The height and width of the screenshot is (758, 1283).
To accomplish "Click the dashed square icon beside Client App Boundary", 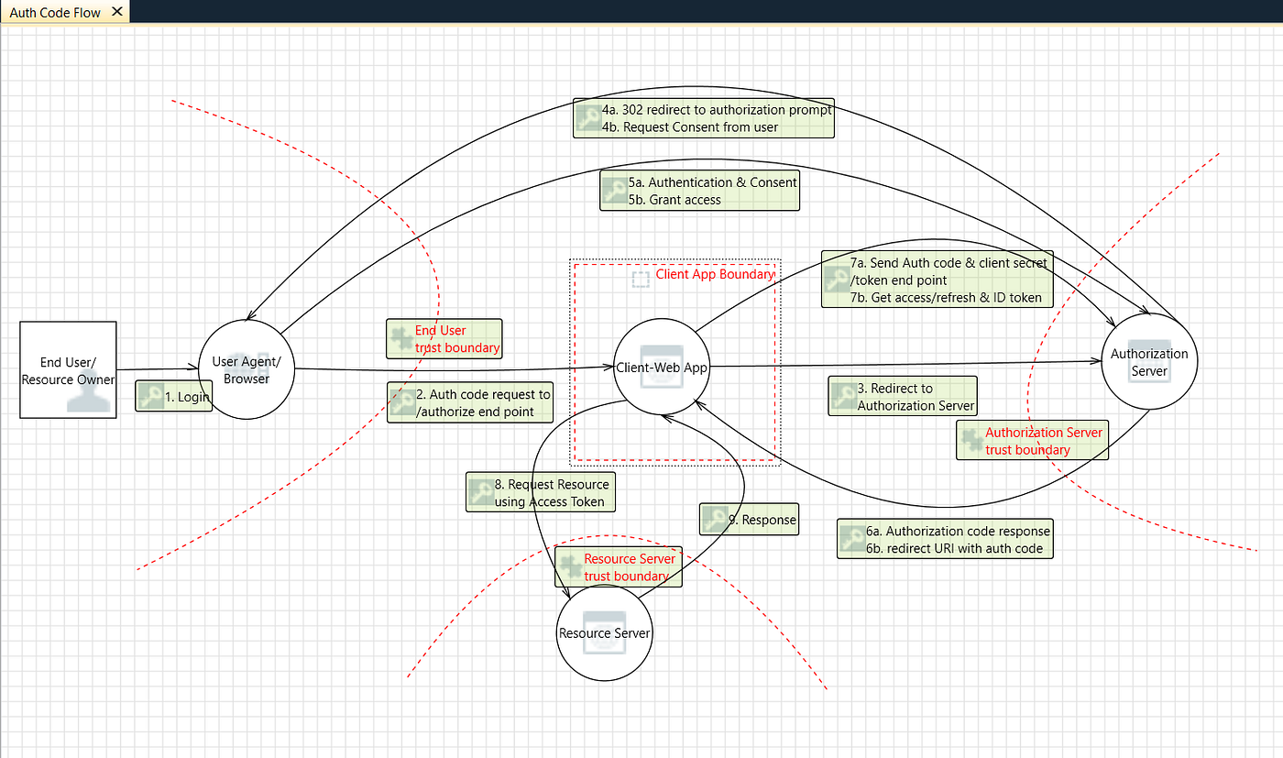I will (641, 279).
